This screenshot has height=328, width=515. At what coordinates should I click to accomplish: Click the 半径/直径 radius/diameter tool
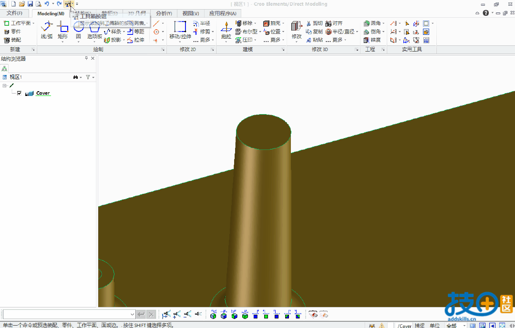pos(340,32)
